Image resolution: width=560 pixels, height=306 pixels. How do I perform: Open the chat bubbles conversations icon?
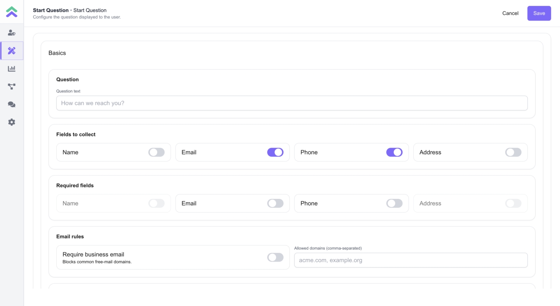[x=12, y=104]
